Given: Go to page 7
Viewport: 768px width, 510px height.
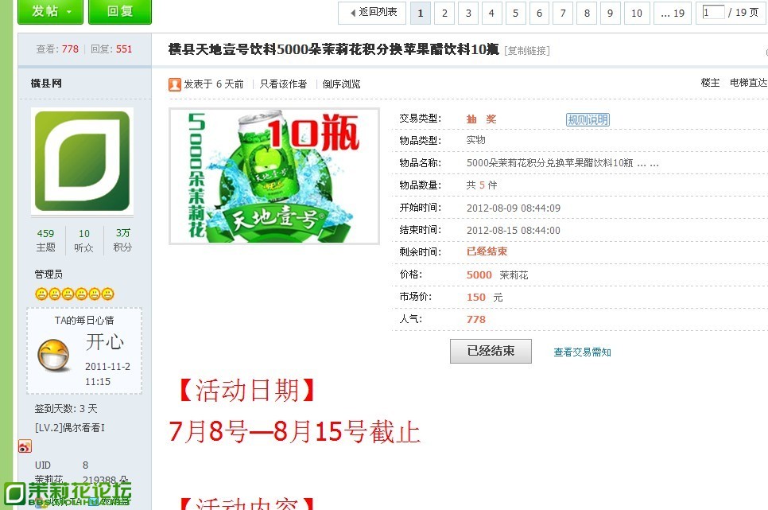Looking at the screenshot, I should pyautogui.click(x=563, y=14).
